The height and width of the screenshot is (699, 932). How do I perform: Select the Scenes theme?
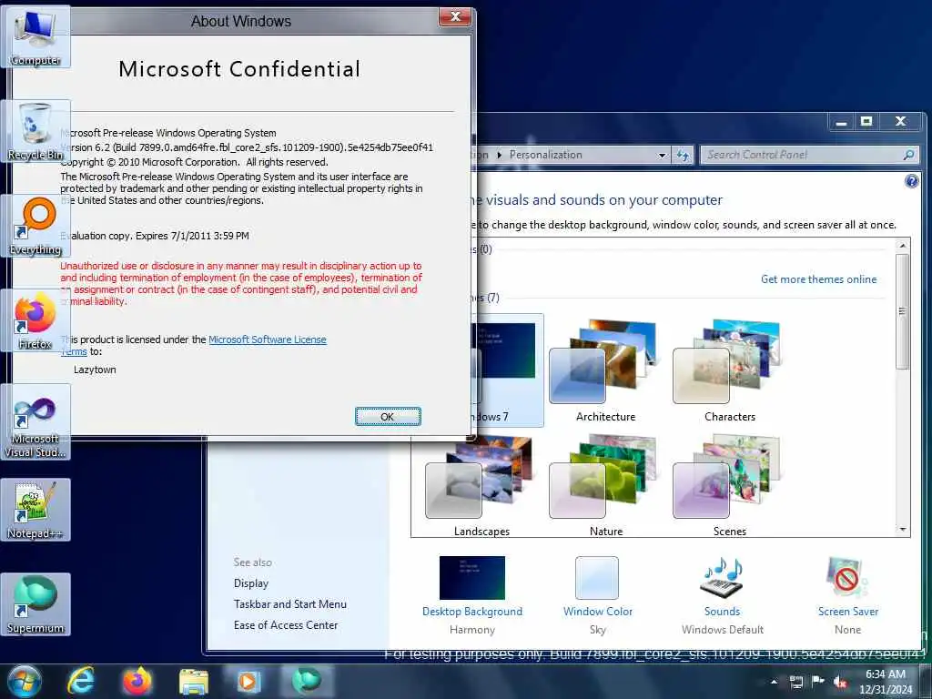tap(729, 485)
